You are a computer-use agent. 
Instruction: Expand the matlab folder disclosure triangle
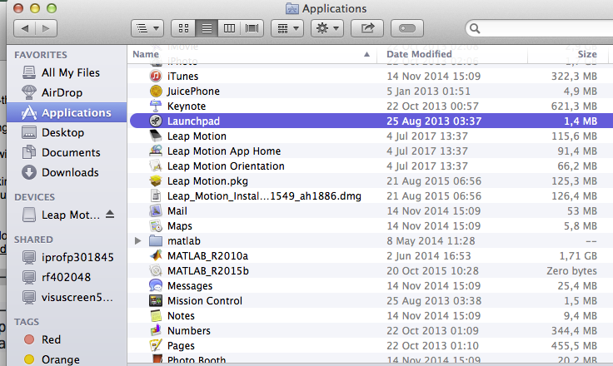tap(137, 240)
